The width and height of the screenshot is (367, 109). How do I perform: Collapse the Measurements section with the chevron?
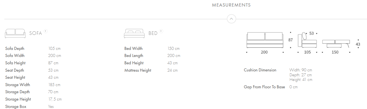231,19
